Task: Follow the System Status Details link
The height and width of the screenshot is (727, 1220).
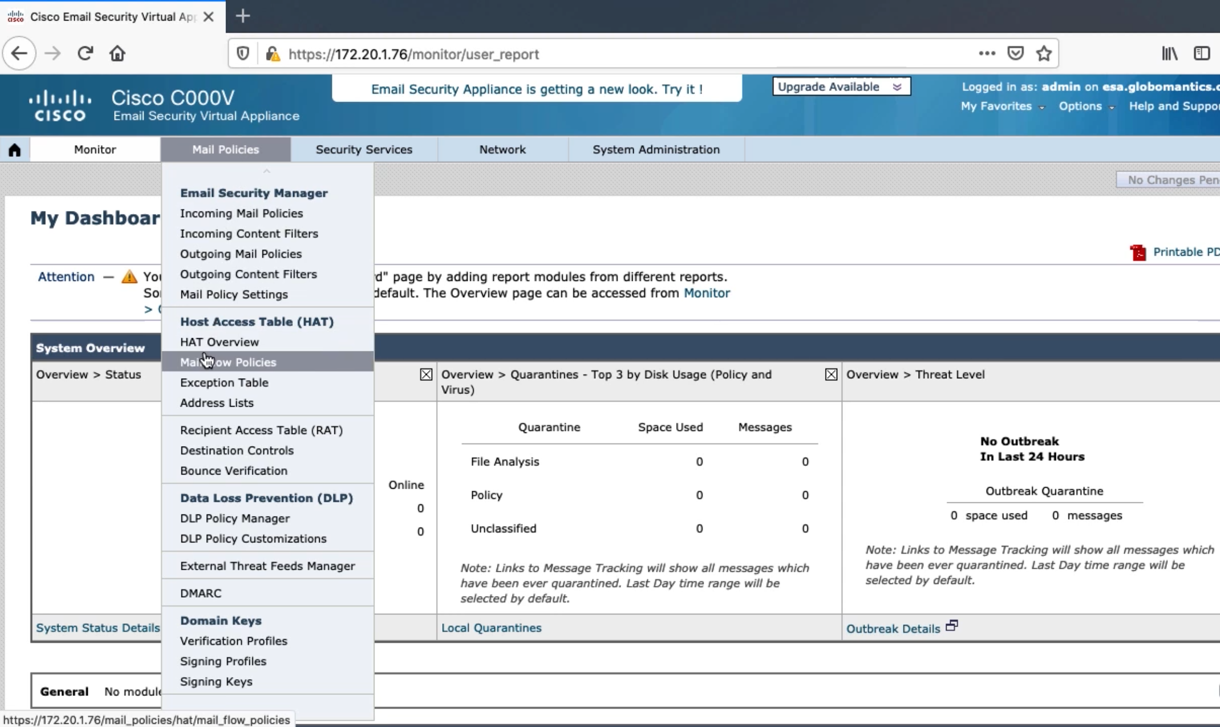Action: pyautogui.click(x=98, y=628)
